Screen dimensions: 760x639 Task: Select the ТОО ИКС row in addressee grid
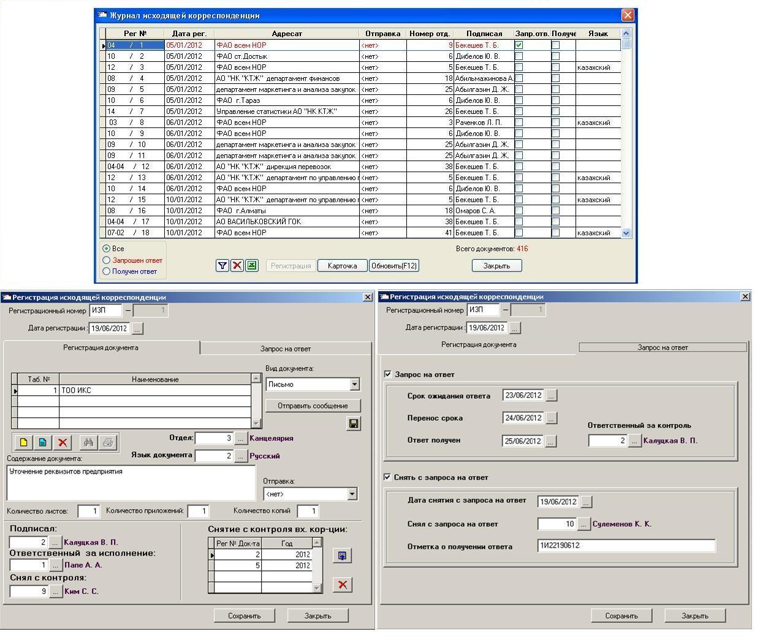pos(134,390)
